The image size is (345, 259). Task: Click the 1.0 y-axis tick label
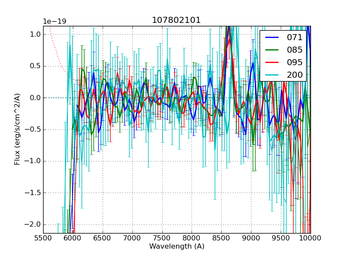tap(35, 35)
